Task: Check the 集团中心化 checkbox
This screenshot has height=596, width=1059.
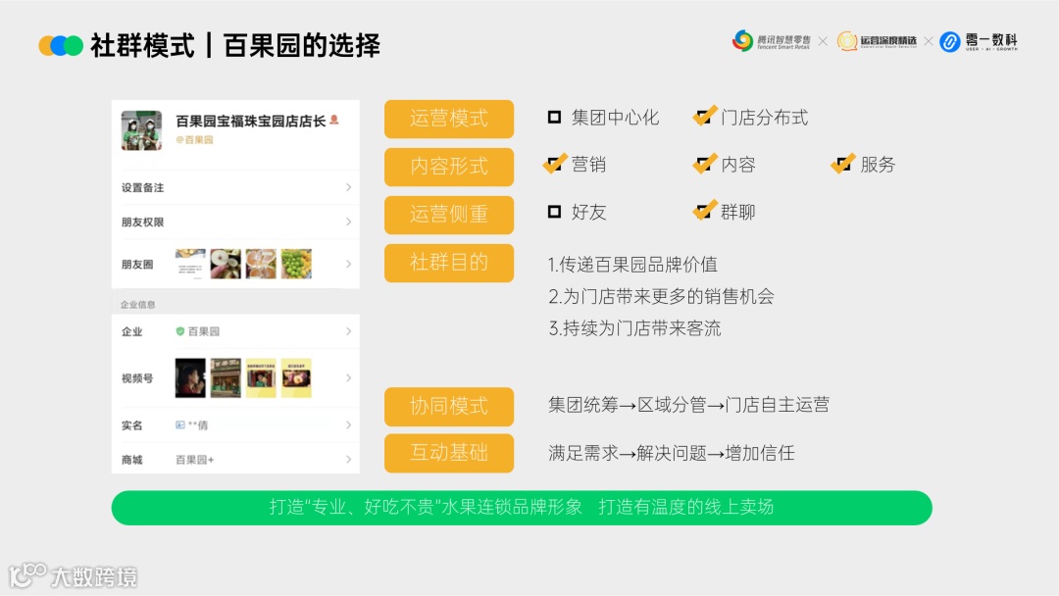Action: [x=554, y=117]
